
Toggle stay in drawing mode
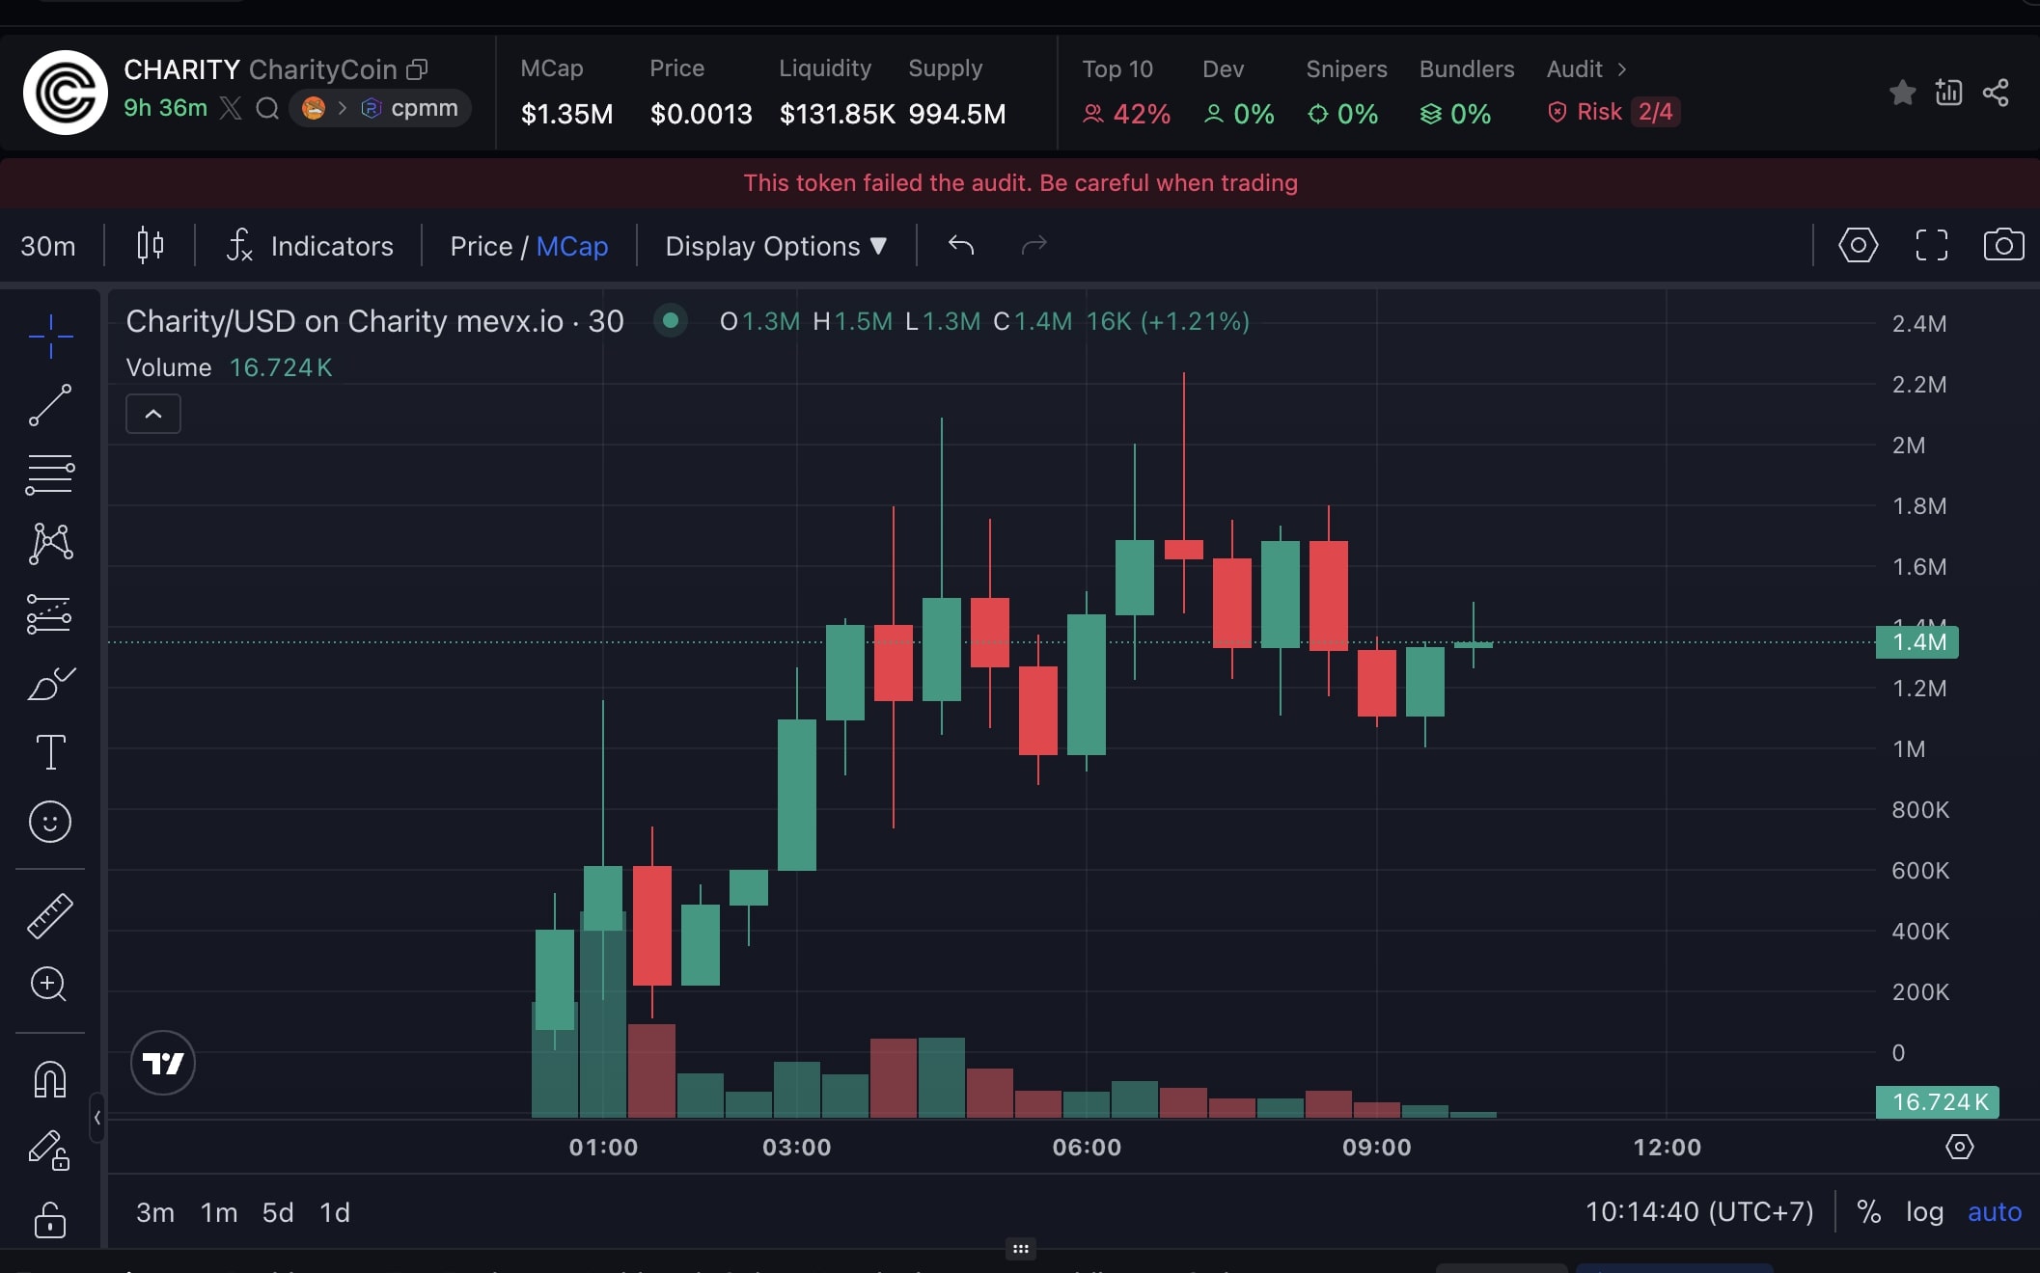click(48, 1150)
